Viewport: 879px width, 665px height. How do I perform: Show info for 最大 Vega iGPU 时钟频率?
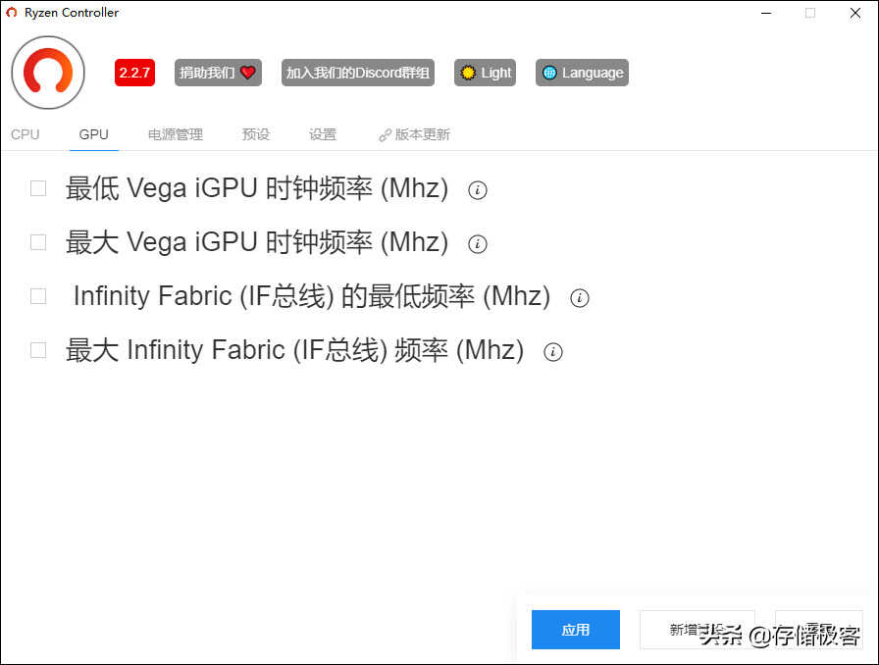[478, 244]
